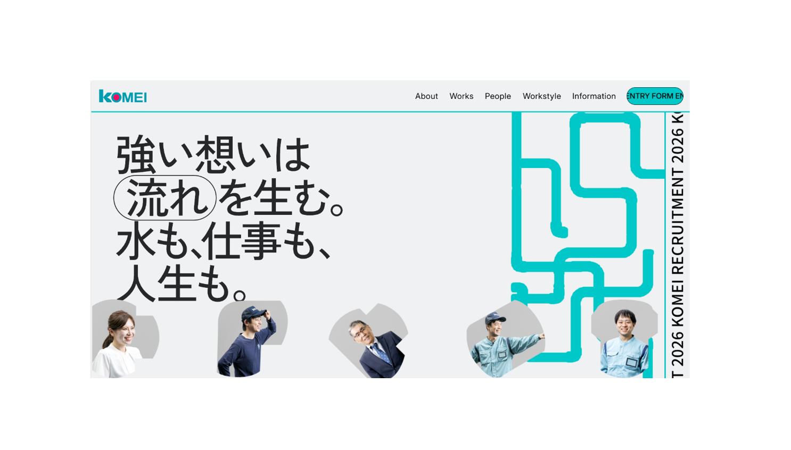Open the Workstyle page

click(541, 96)
